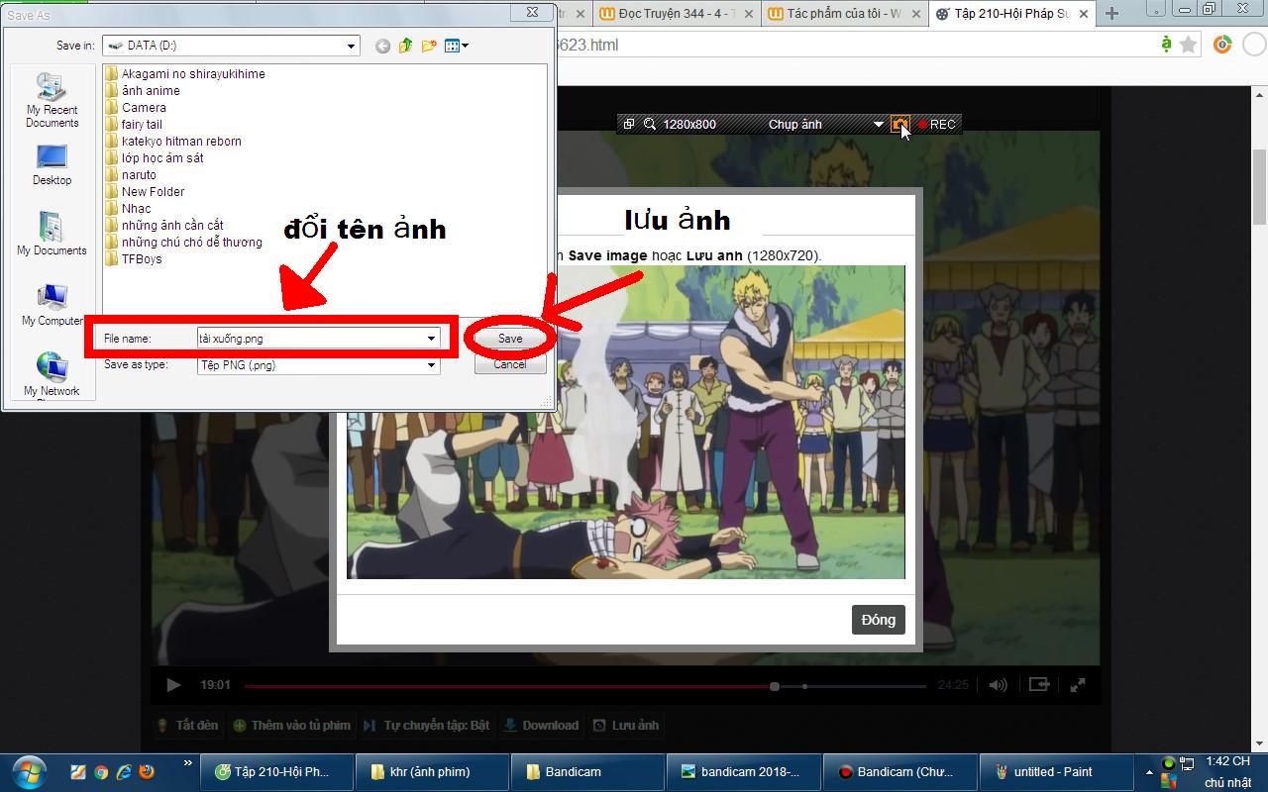Open My Recent Documents in places bar
1268x792 pixels.
[x=52, y=100]
